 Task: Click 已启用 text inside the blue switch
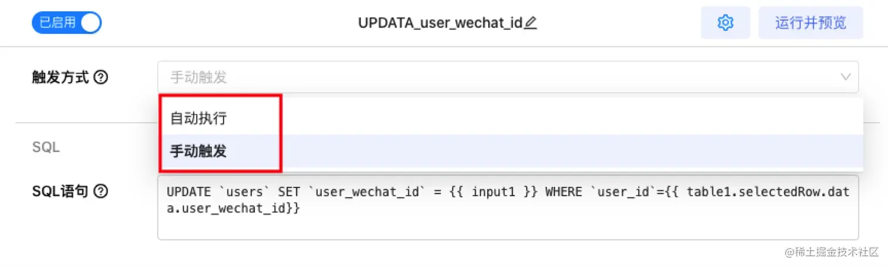coord(57,23)
